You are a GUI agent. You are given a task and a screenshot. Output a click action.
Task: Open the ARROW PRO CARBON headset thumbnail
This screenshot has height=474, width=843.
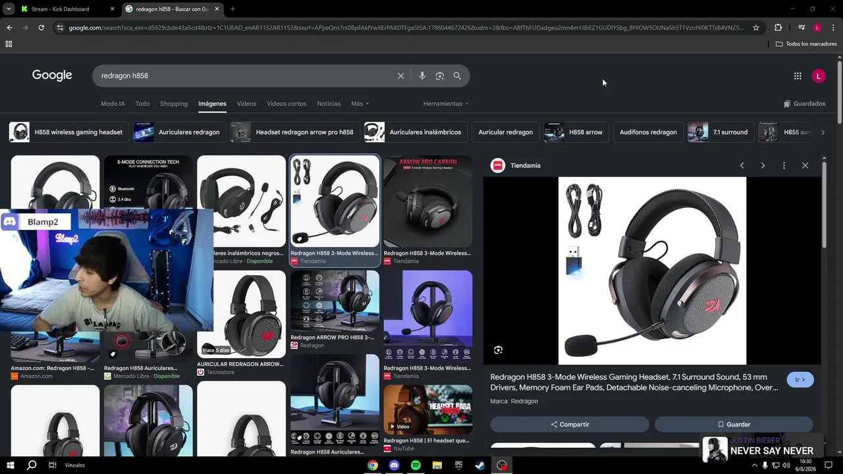[427, 201]
